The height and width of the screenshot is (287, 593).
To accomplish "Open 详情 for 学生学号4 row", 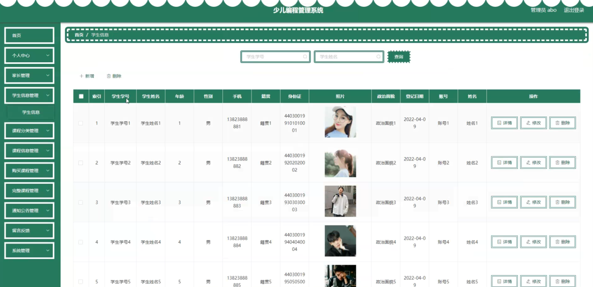I will tap(504, 242).
